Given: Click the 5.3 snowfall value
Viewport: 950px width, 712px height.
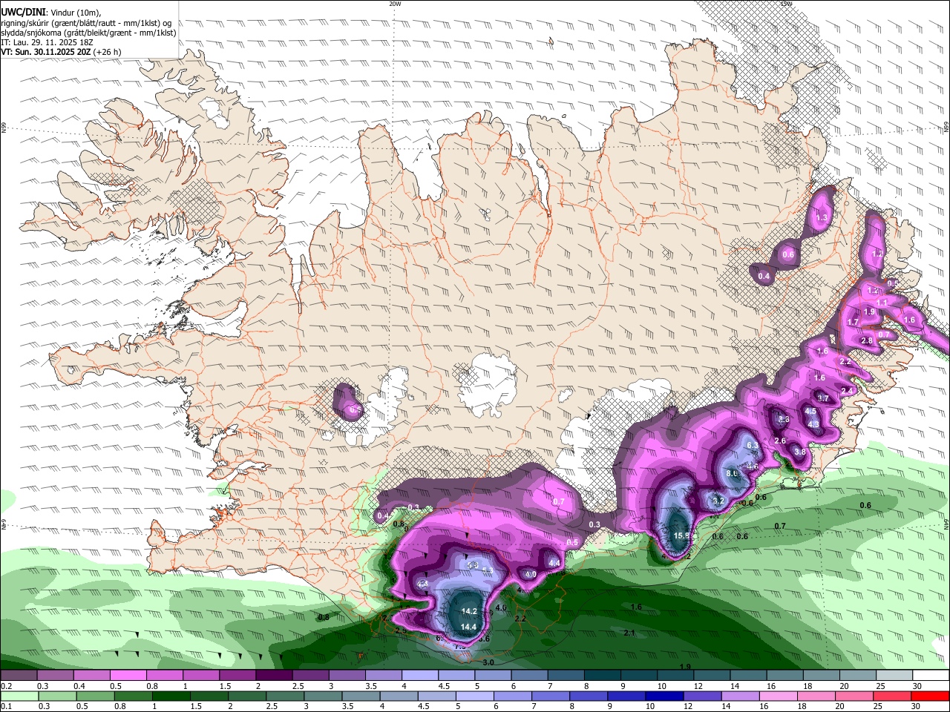Looking at the screenshot, I should coord(488,570).
